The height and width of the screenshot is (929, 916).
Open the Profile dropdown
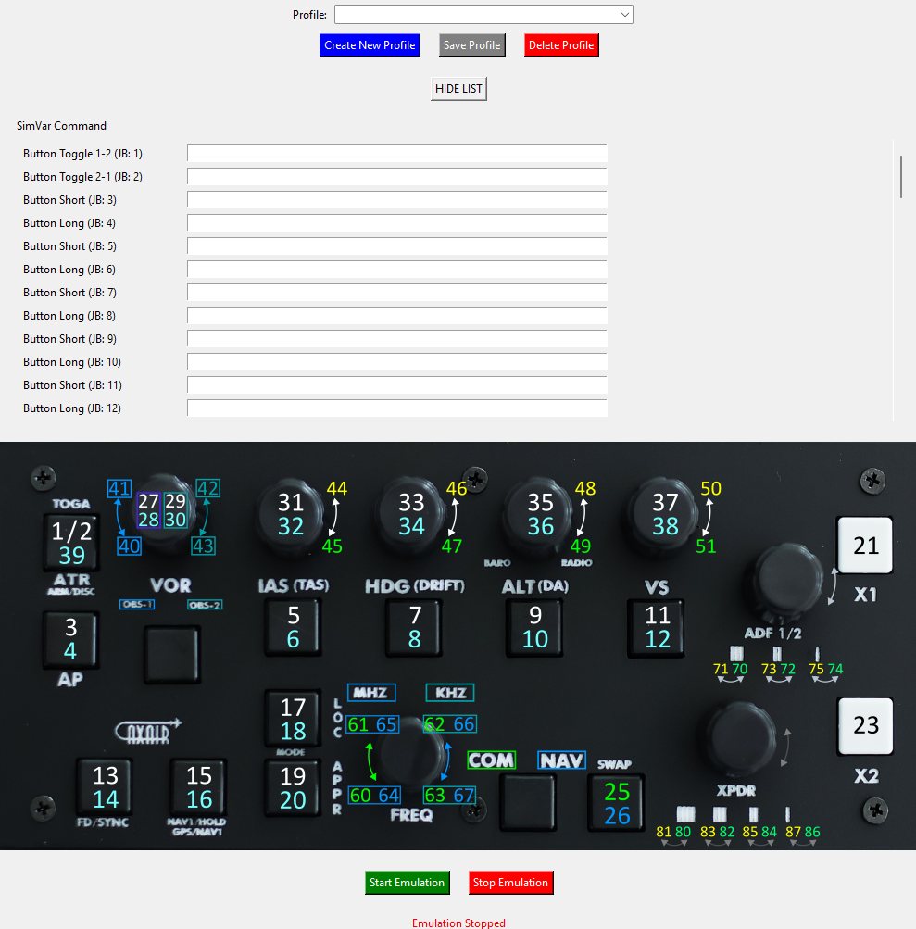click(x=483, y=14)
